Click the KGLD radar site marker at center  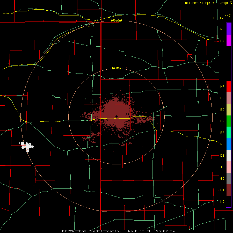[x=117, y=116]
